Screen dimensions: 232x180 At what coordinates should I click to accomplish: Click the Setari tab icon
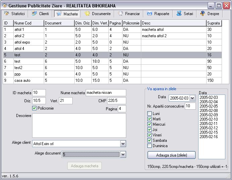[179, 14]
